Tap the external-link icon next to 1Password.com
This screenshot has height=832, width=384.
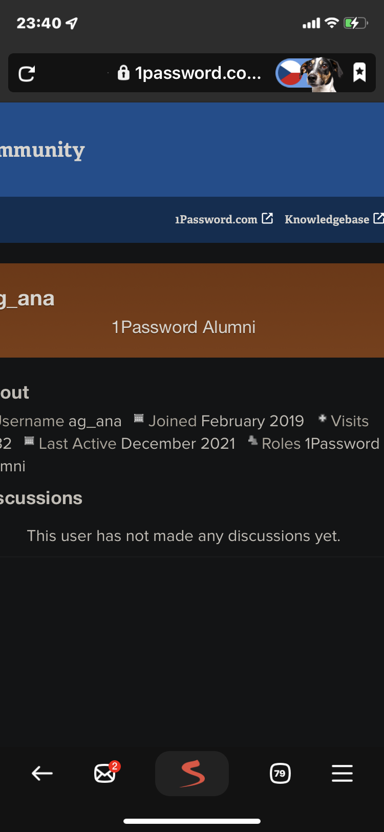pos(267,218)
